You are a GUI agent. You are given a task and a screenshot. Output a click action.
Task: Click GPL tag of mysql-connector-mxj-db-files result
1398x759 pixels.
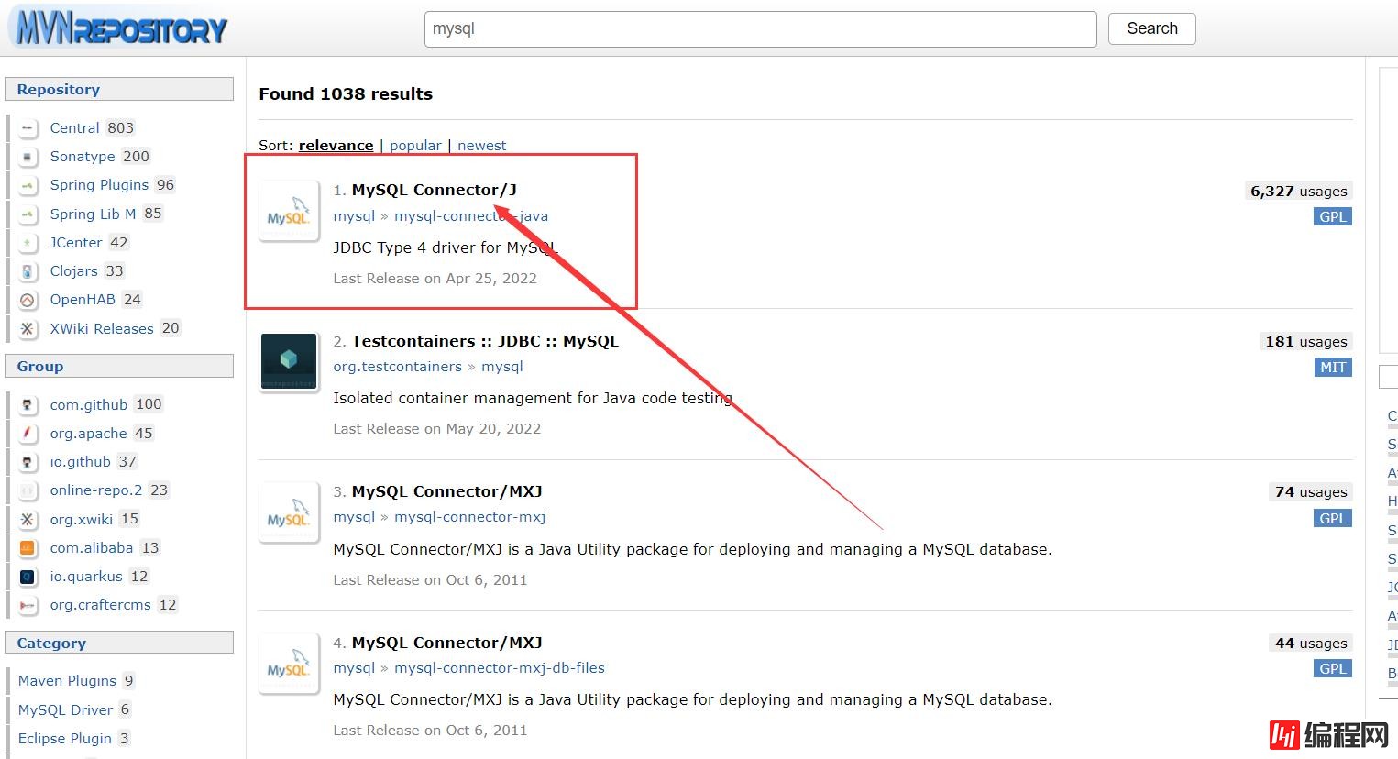pos(1333,669)
